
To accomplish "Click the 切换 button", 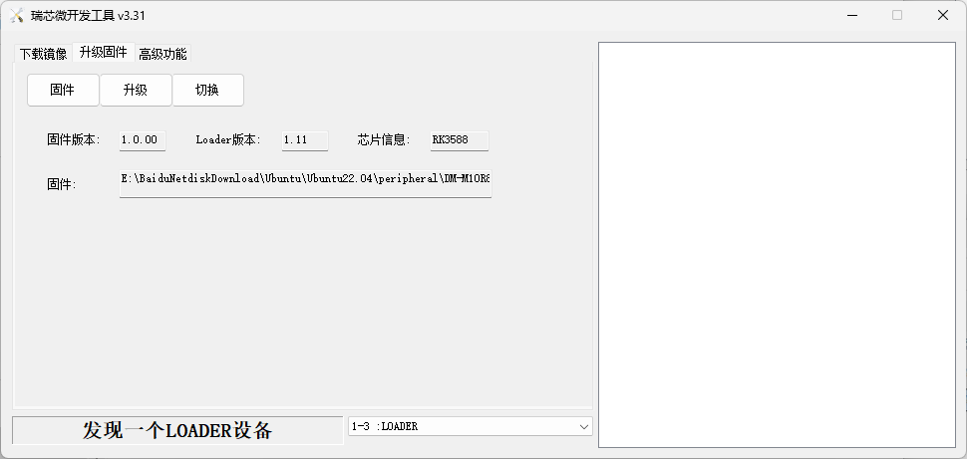I will pos(207,90).
